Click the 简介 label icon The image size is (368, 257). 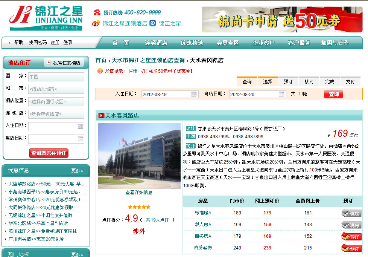[x=190, y=146]
